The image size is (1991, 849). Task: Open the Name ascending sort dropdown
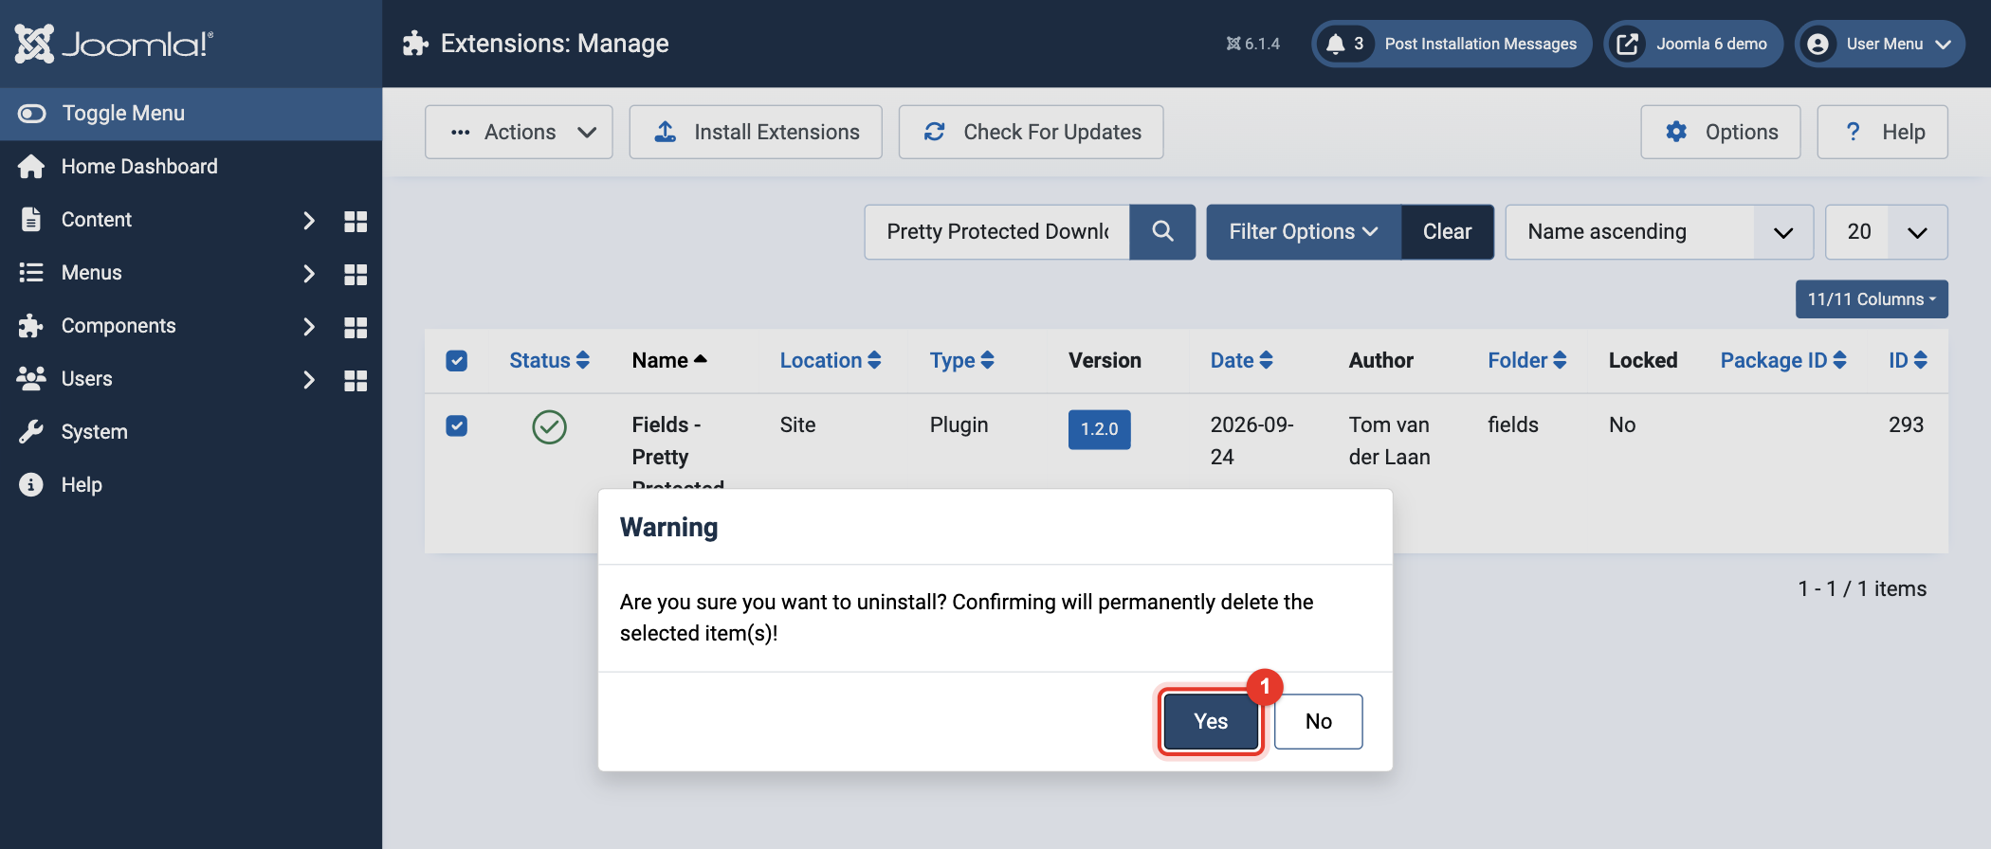pyautogui.click(x=1659, y=232)
